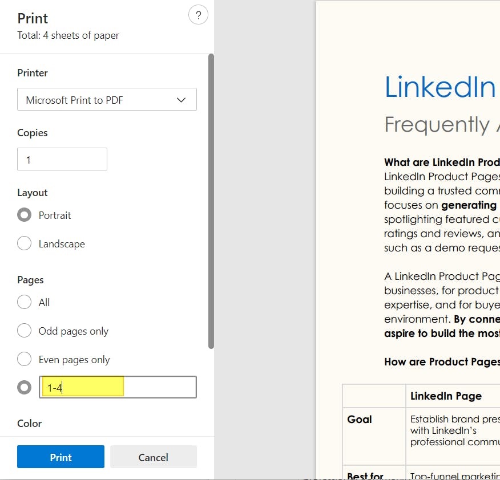This screenshot has width=500, height=480.
Task: Select the custom page range radio button
Action: click(24, 387)
